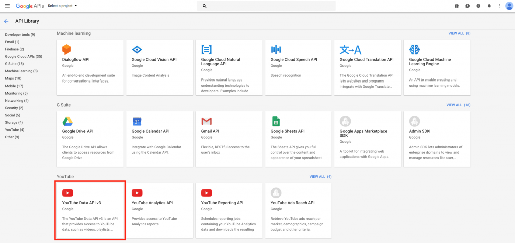This screenshot has width=515, height=243.
Task: Select YouTube category in sidebar
Action: (15, 130)
